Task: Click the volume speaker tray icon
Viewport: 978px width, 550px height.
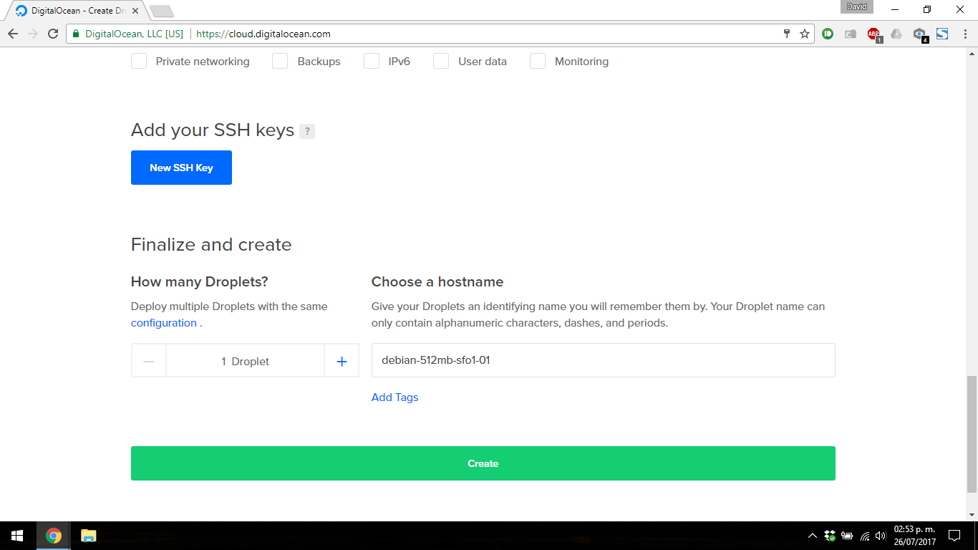Action: click(x=881, y=536)
